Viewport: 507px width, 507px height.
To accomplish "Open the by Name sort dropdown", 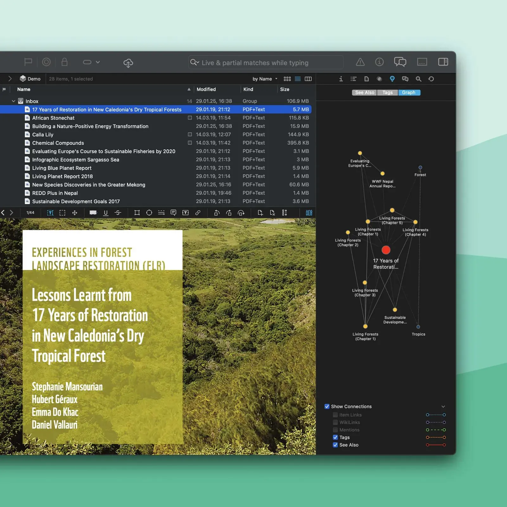I will (265, 79).
